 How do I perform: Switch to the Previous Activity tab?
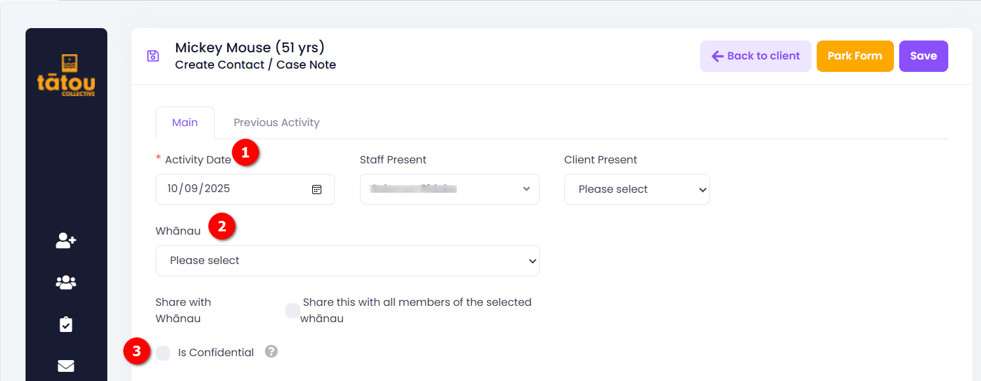pos(276,122)
